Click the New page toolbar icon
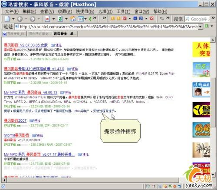The image size is (217, 190). coord(7,19)
